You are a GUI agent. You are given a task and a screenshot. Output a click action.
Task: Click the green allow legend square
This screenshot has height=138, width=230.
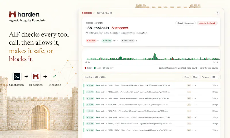pos(95,68)
